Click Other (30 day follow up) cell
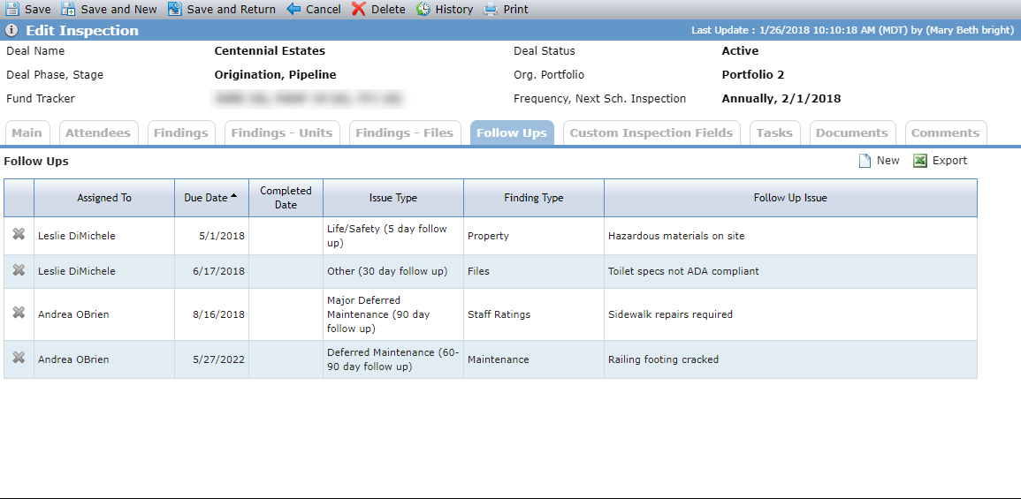The width and height of the screenshot is (1021, 499). point(393,271)
